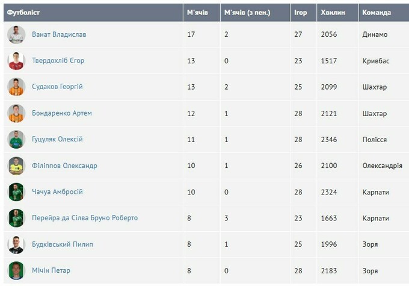Open Перейра да Сілва Бруно Роберто link
The height and width of the screenshot is (286, 409).
point(85,218)
